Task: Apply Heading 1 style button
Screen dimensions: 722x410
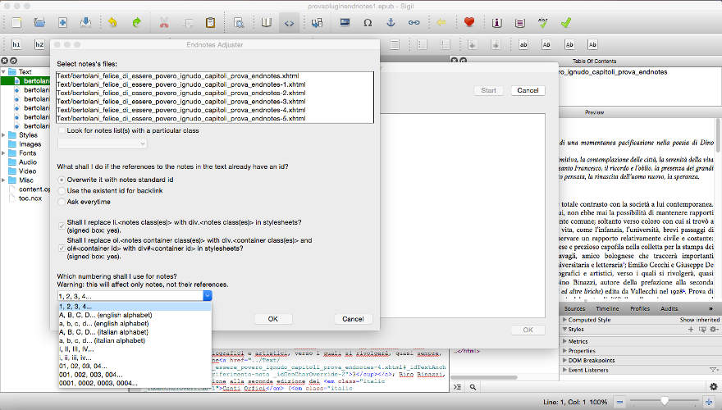Action: click(16, 44)
